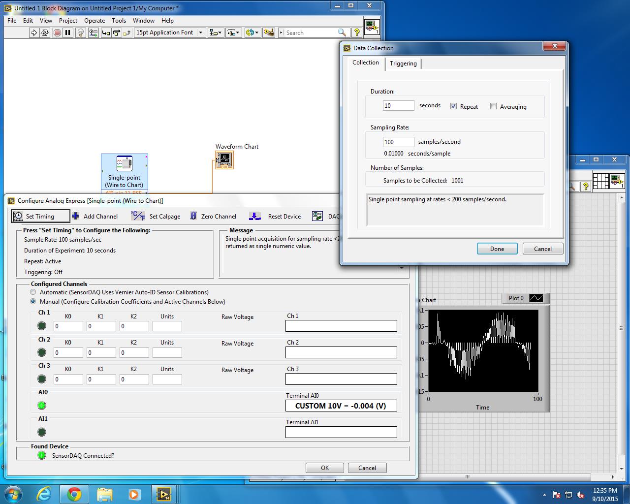
Task: Uncheck the Repeat checkbox
Action: 453,106
